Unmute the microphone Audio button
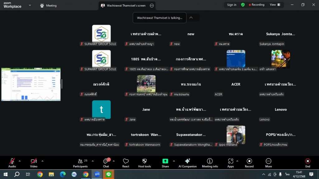Viewport: 319px width, 179px height. (12, 163)
